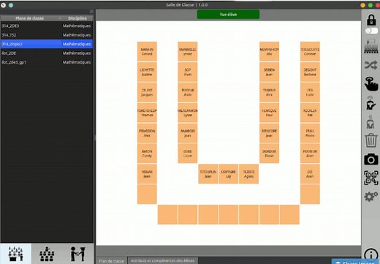Open the classroom plans mode icon
The height and width of the screenshot is (264, 380).
[x=16, y=254]
